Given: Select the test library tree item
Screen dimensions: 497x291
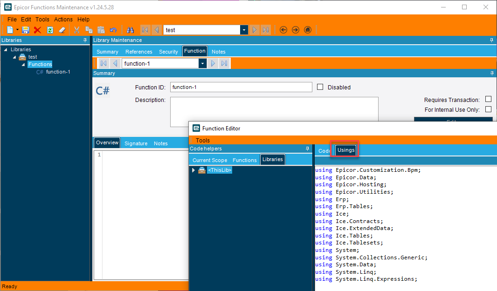Looking at the screenshot, I should [x=33, y=57].
